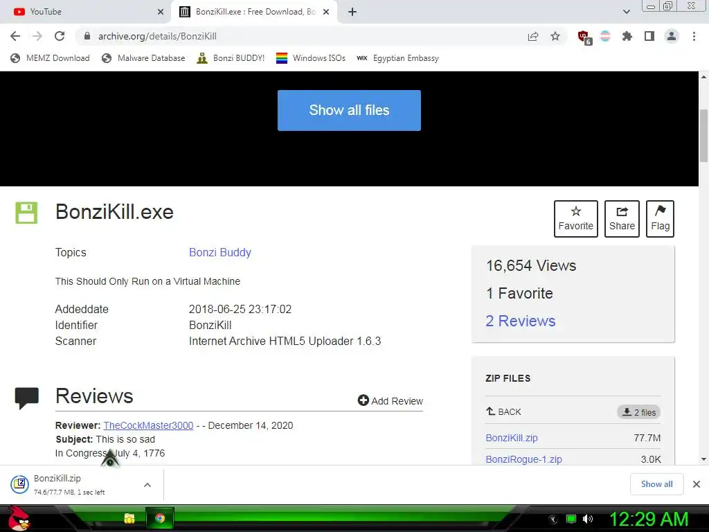Close the downloads bar
The image size is (709, 532).
point(697,484)
